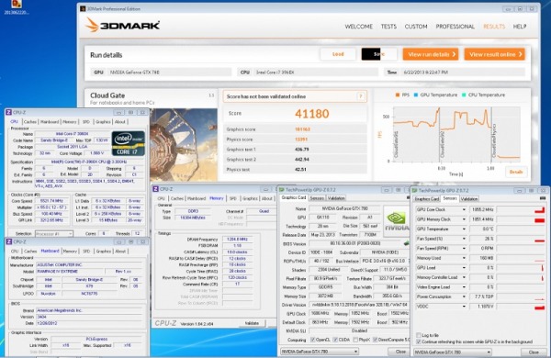Open the TESTS menu in 3DMark
This screenshot has width=551, height=358.
pyautogui.click(x=388, y=27)
